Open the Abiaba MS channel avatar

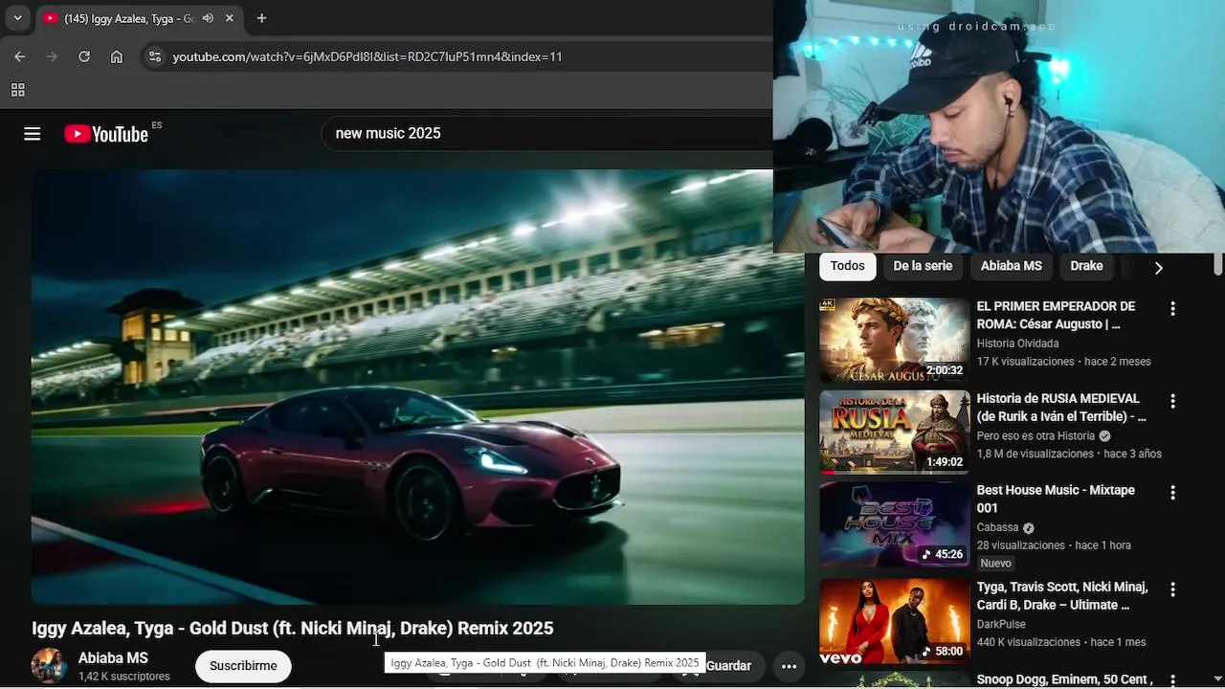(50, 666)
